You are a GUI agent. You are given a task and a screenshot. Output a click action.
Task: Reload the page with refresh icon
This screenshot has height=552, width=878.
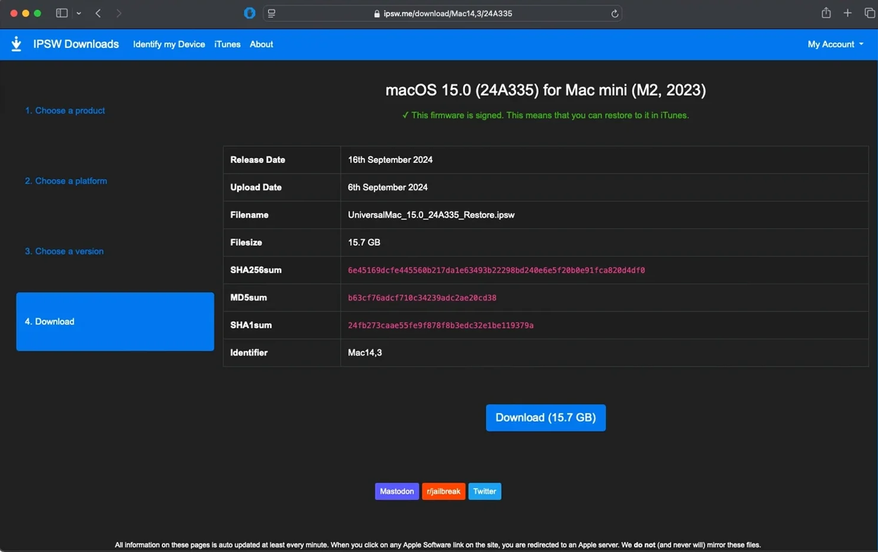tap(615, 14)
